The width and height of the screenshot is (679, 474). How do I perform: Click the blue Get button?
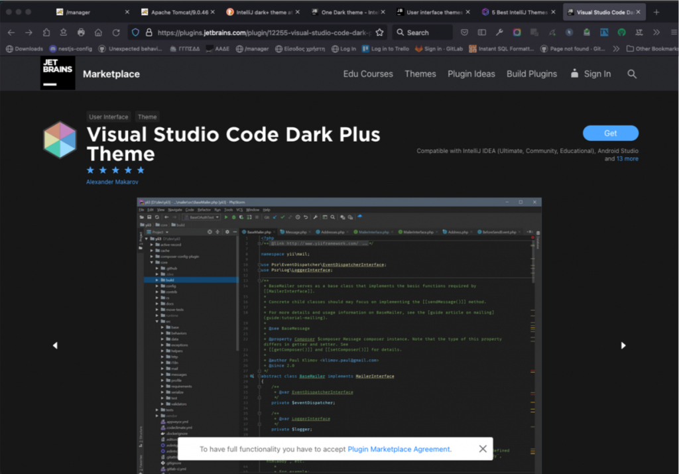(x=611, y=133)
